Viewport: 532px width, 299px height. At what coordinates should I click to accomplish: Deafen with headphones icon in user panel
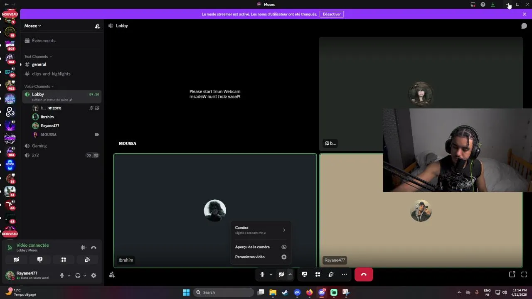click(x=78, y=275)
